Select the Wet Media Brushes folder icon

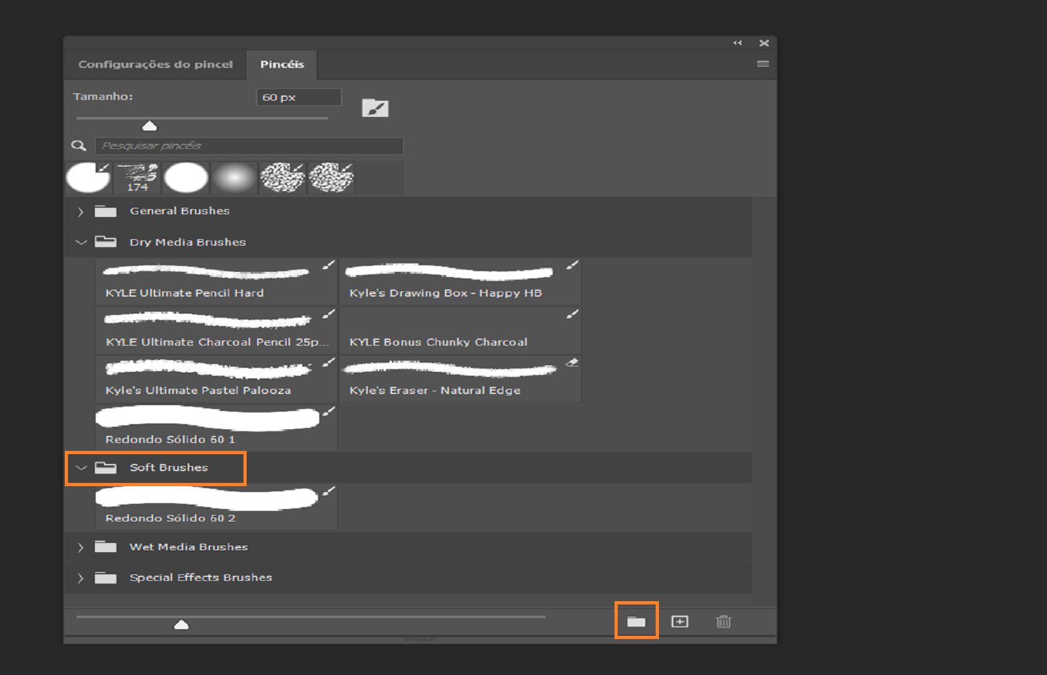pyautogui.click(x=105, y=547)
